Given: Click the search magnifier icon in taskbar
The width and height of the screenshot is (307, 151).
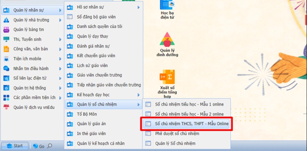Looking at the screenshot, I should coord(50,146).
